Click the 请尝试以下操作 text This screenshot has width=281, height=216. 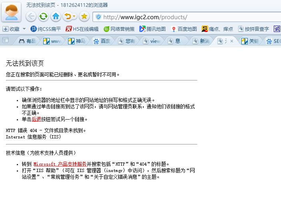pos(24,89)
